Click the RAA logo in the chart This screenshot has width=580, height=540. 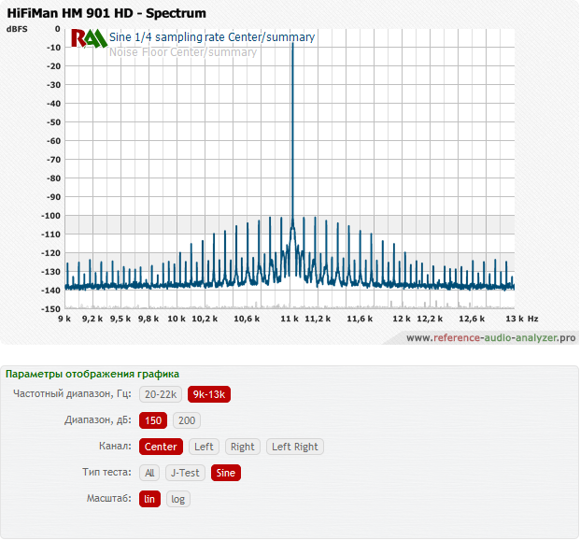(89, 38)
